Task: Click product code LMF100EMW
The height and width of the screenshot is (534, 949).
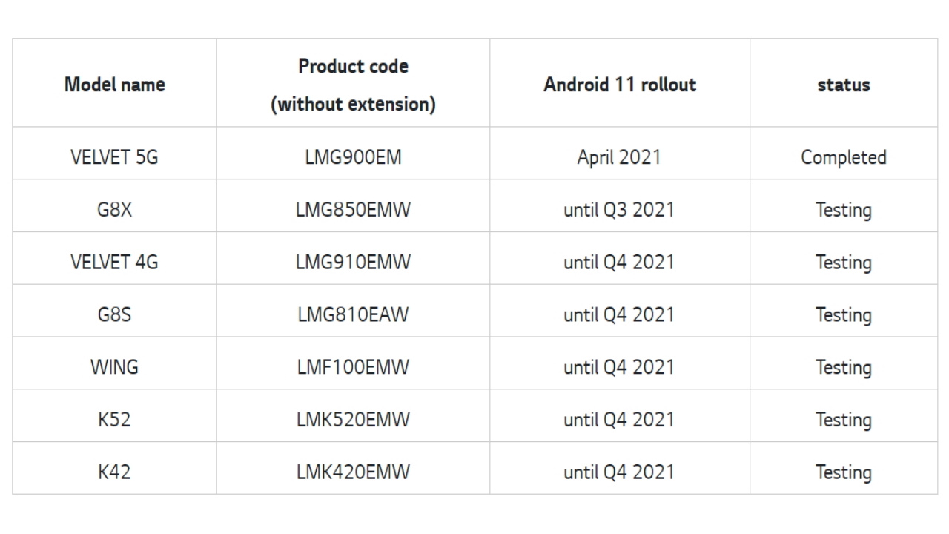Action: [x=353, y=368]
